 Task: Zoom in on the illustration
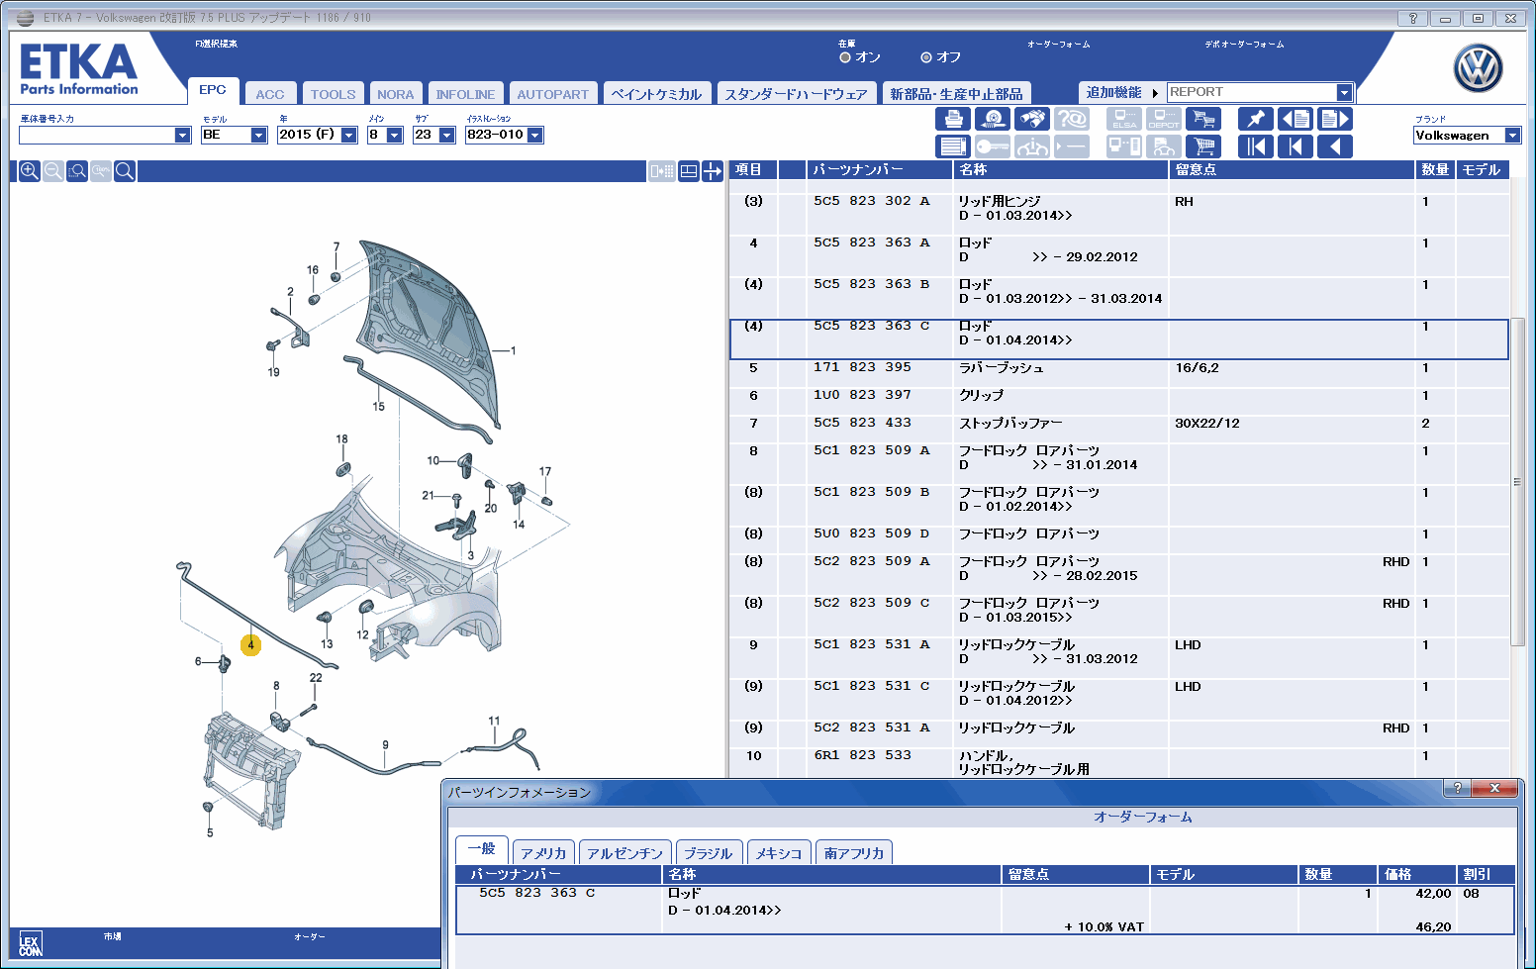coord(30,171)
